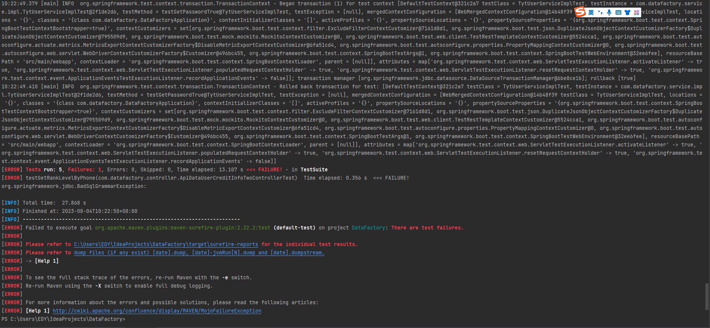Toggle the 英 English/Chinese input mode
This screenshot has height=328, width=710.
591,12
